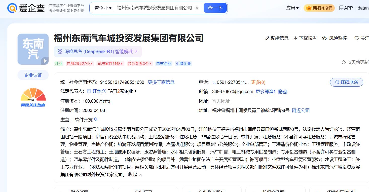Click the download report icon
Viewport: 369px width, 192px height.
pyautogui.click(x=296, y=39)
